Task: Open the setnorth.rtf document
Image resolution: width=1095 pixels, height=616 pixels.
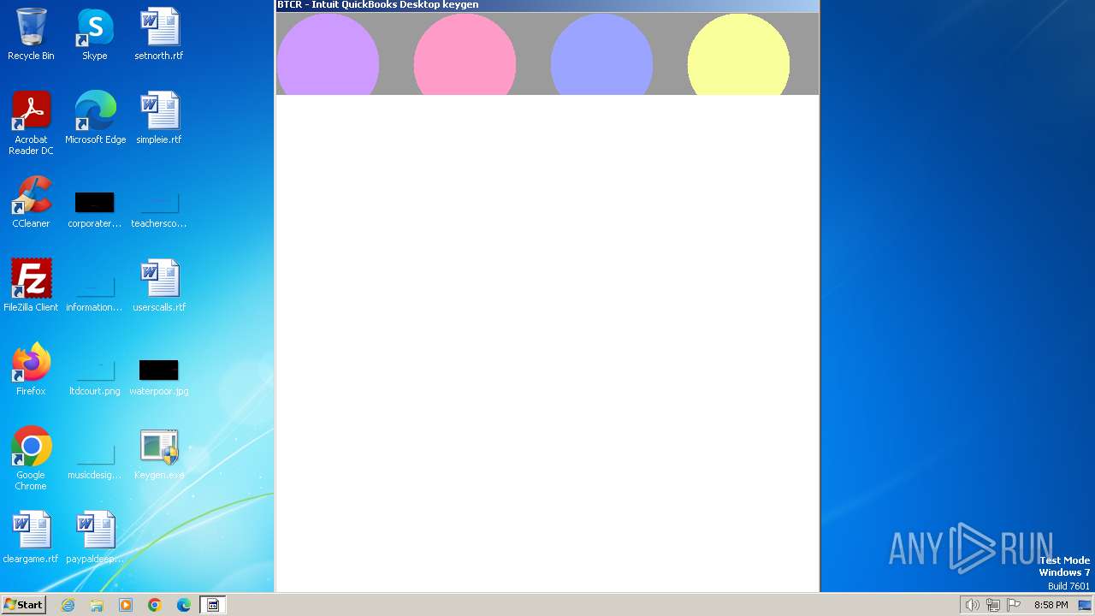Action: pyautogui.click(x=159, y=34)
